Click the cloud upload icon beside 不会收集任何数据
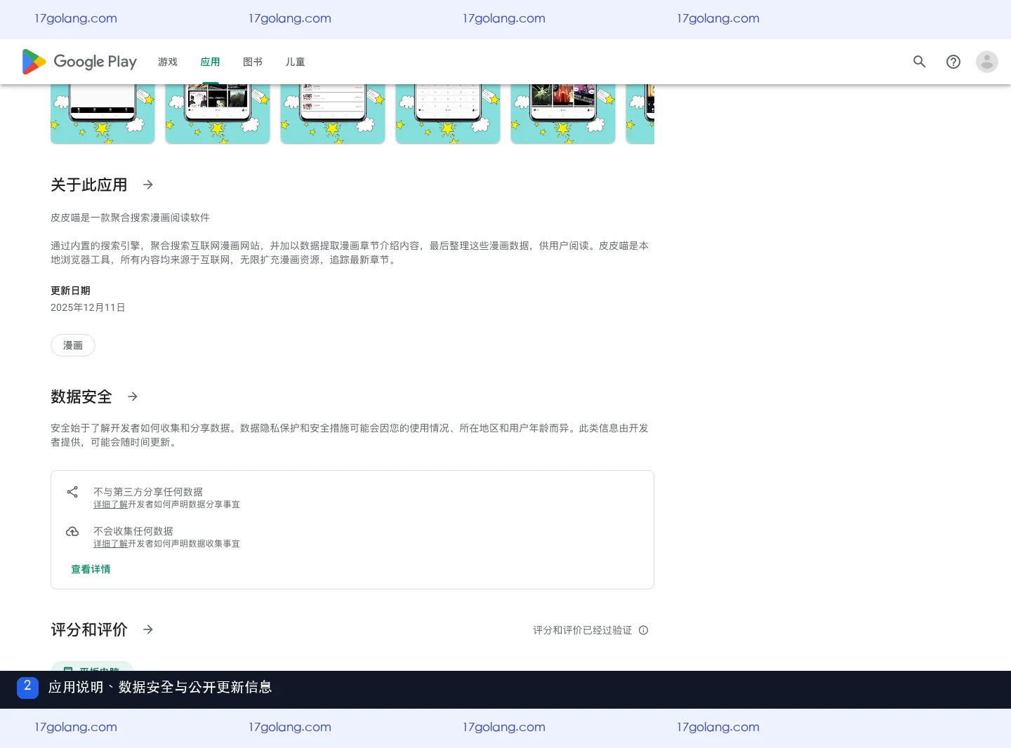The height and width of the screenshot is (748, 1011). [72, 531]
